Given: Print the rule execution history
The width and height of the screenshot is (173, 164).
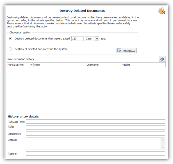Looking at the screenshot, I should pyautogui.click(x=162, y=59).
